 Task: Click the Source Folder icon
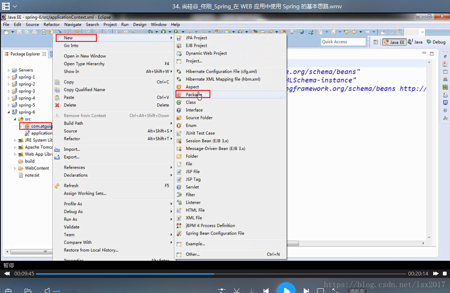[179, 118]
